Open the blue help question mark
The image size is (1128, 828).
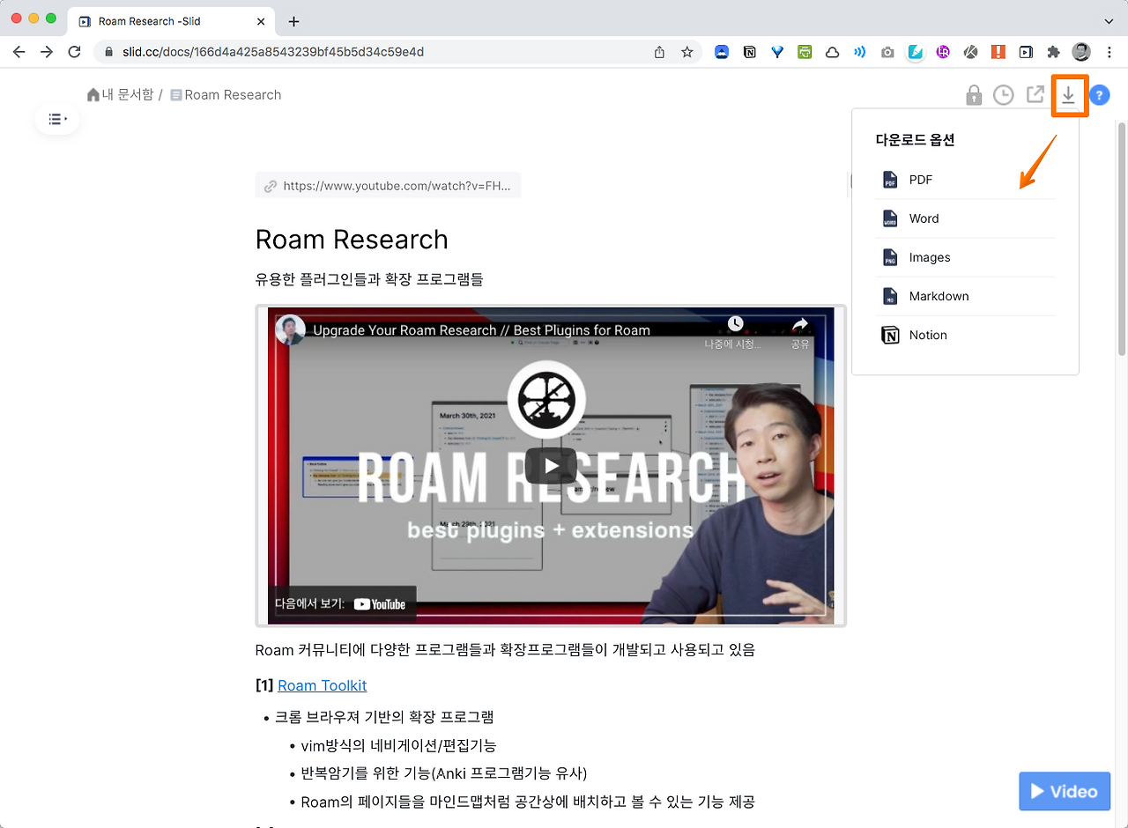click(1099, 95)
